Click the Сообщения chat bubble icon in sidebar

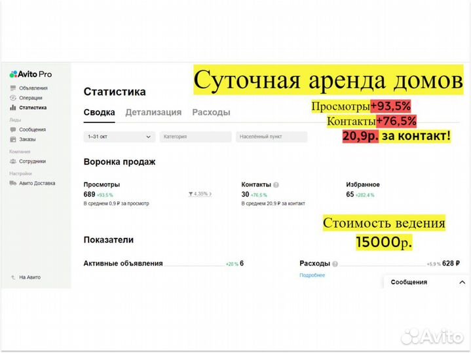pyautogui.click(x=13, y=129)
